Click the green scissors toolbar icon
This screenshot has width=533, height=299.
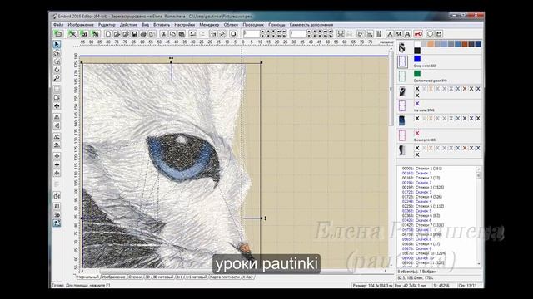point(72,33)
